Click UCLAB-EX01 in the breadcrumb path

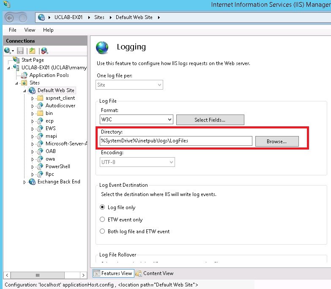[68, 17]
